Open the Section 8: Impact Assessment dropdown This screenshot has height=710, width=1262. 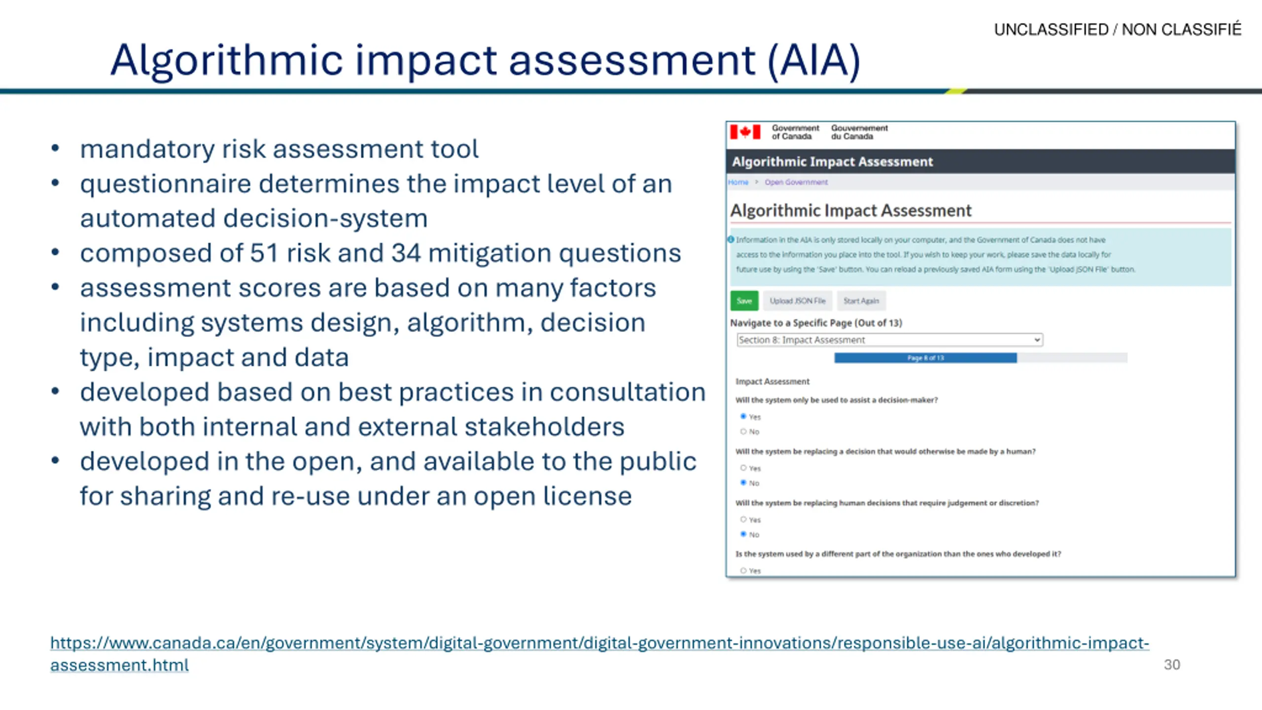click(x=890, y=340)
